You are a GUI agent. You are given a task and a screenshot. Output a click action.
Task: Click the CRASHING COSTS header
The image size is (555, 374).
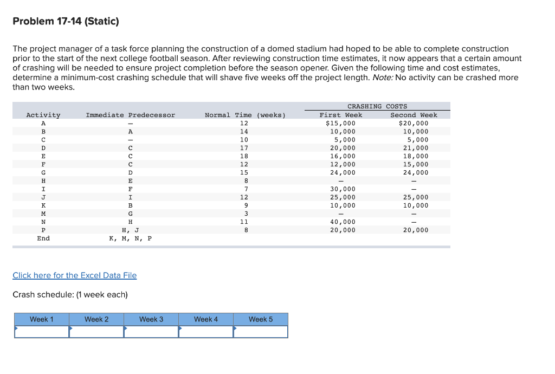tap(377, 106)
